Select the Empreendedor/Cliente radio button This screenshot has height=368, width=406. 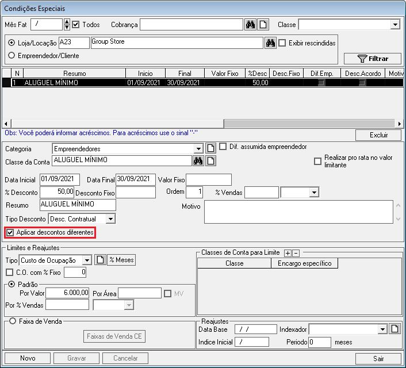tap(12, 55)
